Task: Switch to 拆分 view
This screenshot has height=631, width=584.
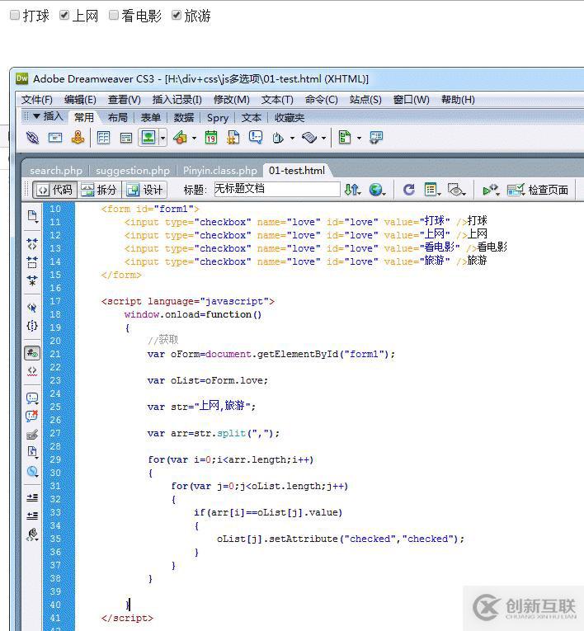Action: tap(99, 190)
